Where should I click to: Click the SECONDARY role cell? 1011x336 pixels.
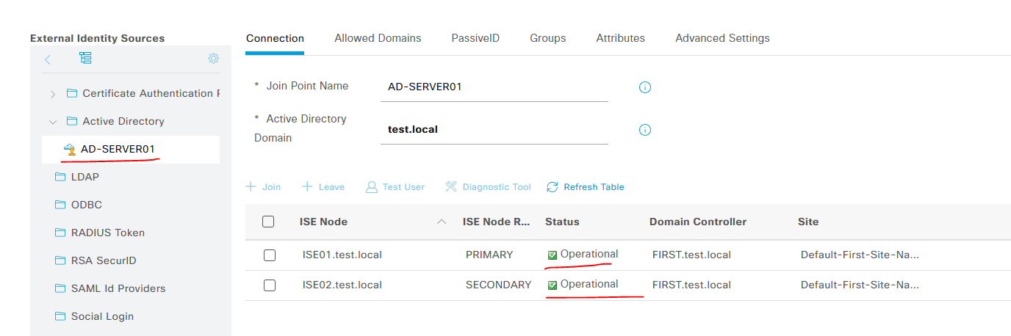[x=498, y=285]
